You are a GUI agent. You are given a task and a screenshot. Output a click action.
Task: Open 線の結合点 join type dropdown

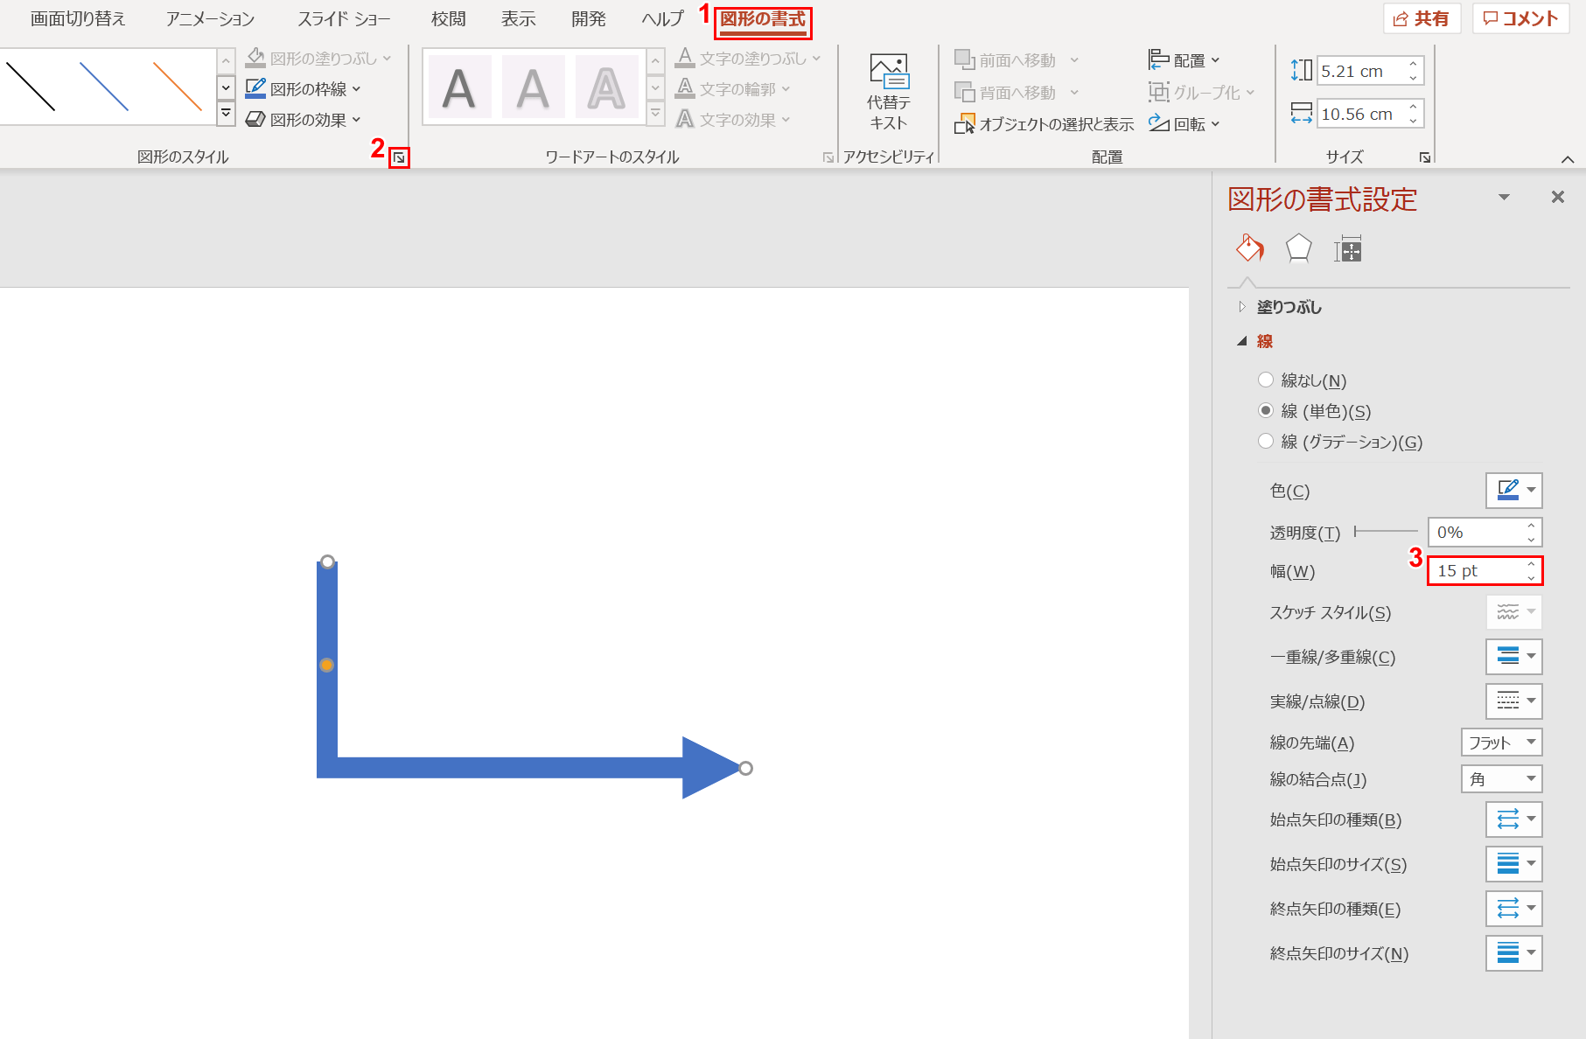click(1502, 778)
